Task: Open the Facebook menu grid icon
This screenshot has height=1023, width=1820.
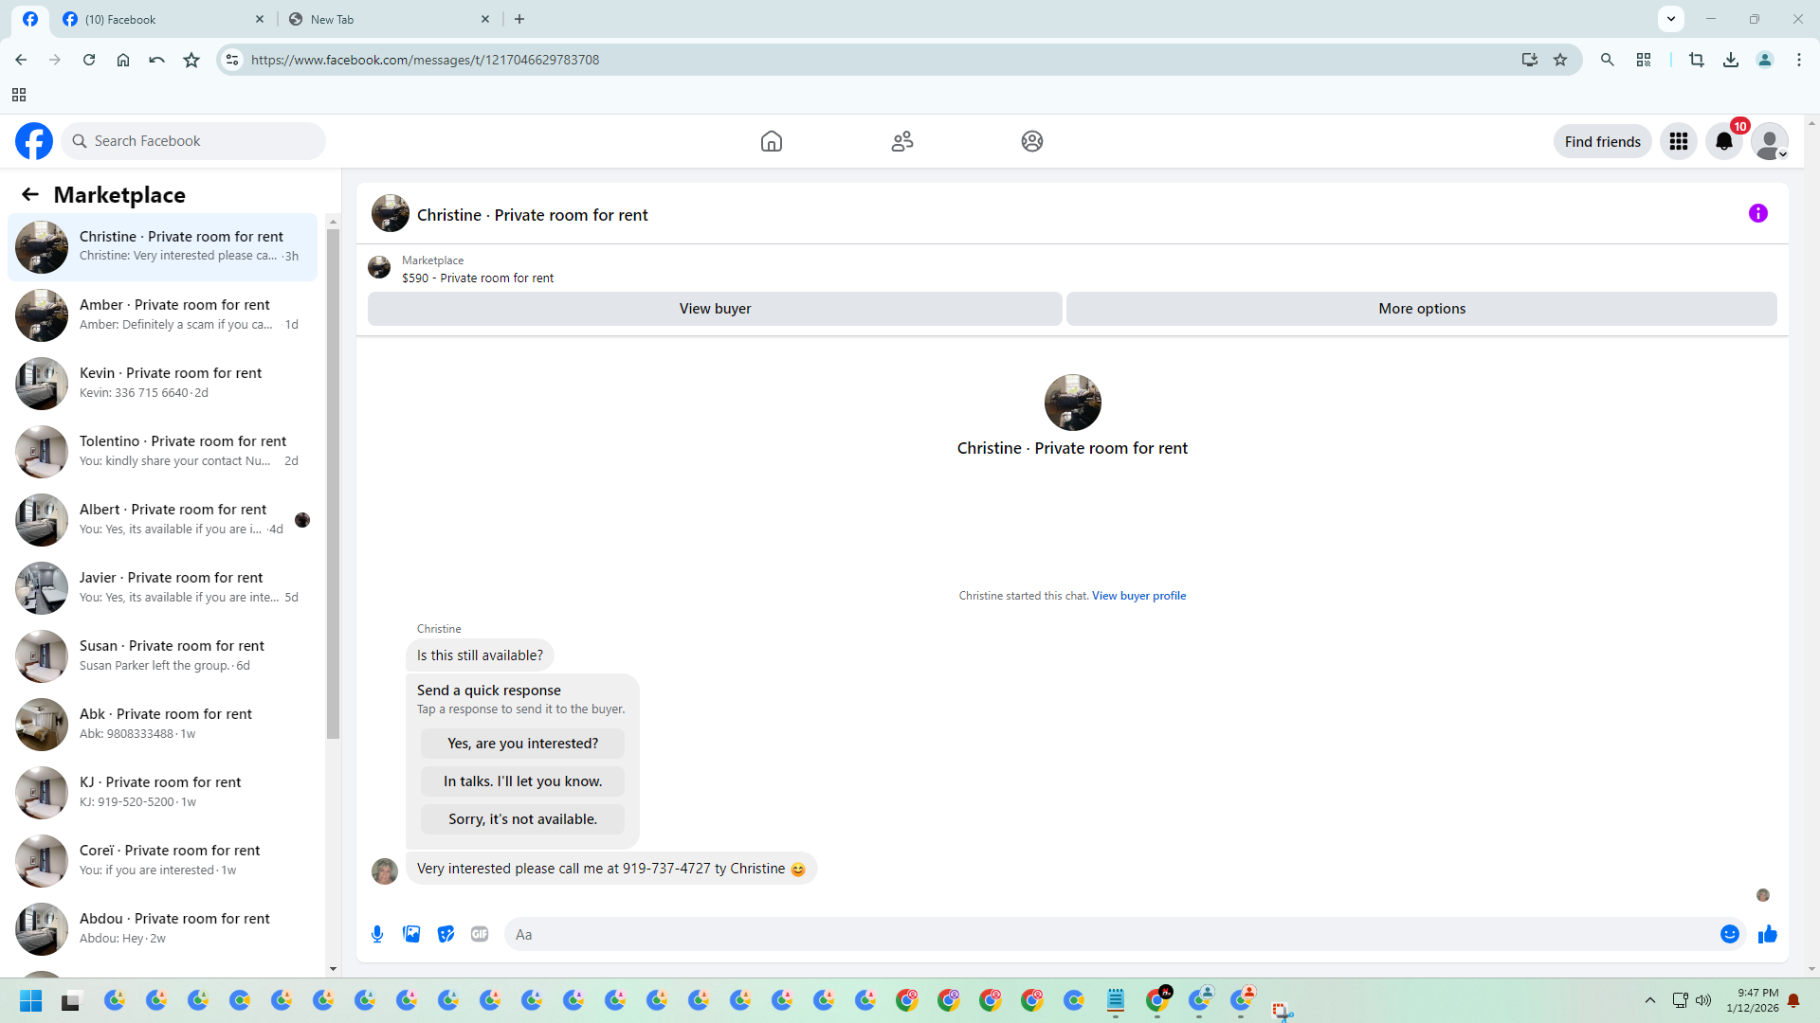Action: 1678,141
